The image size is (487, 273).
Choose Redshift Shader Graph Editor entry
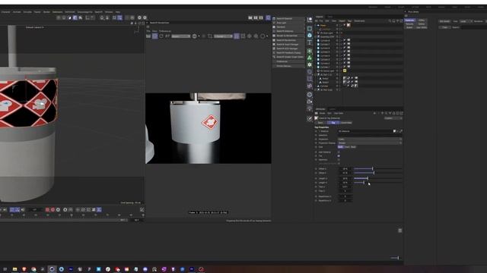tap(289, 57)
